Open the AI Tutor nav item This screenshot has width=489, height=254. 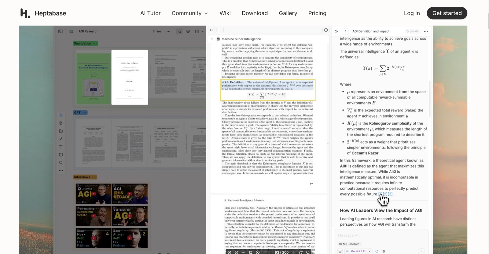[x=150, y=13]
